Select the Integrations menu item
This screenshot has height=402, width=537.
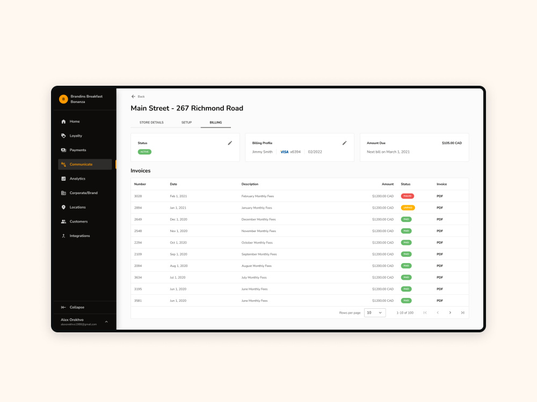[x=79, y=236]
